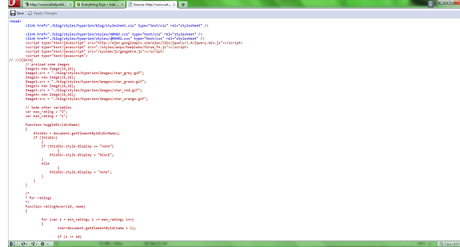Click the text "<head>" in source
This screenshot has width=460, height=247.
15,21
